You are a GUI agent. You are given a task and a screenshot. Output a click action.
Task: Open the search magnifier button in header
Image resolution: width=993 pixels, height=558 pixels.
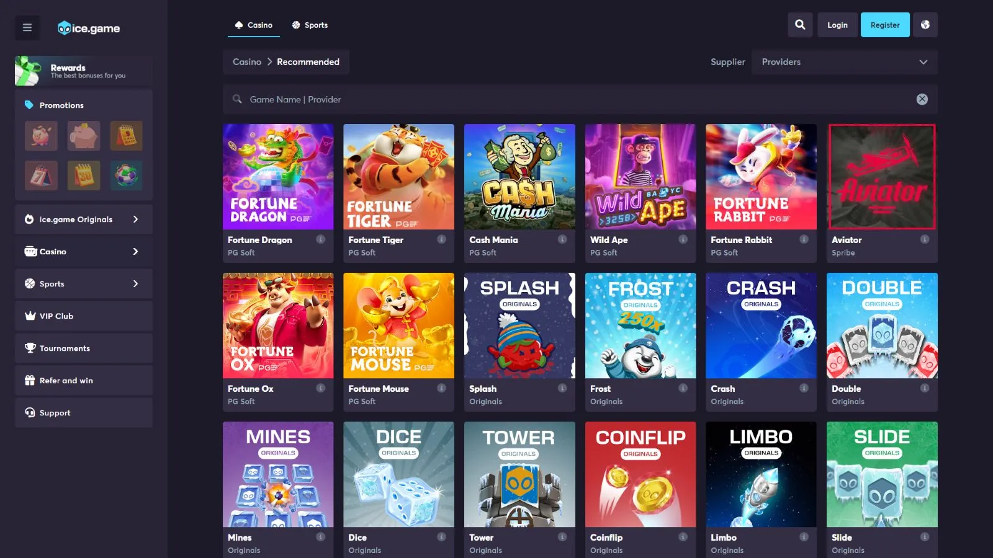pyautogui.click(x=800, y=25)
